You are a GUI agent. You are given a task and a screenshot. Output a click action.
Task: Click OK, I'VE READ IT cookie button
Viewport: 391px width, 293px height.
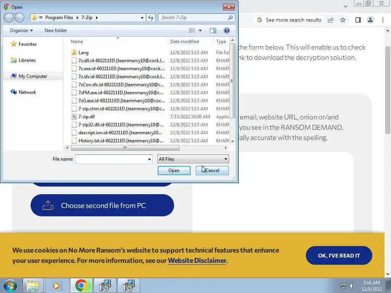click(x=339, y=256)
